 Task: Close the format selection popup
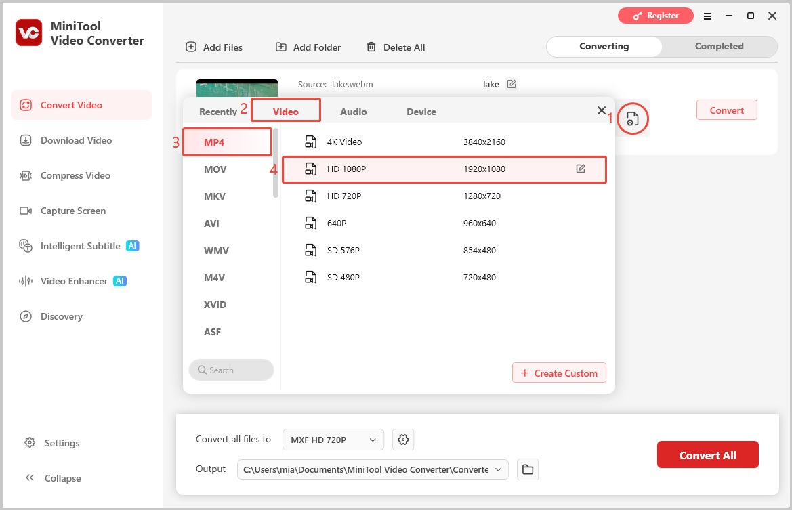pos(601,110)
